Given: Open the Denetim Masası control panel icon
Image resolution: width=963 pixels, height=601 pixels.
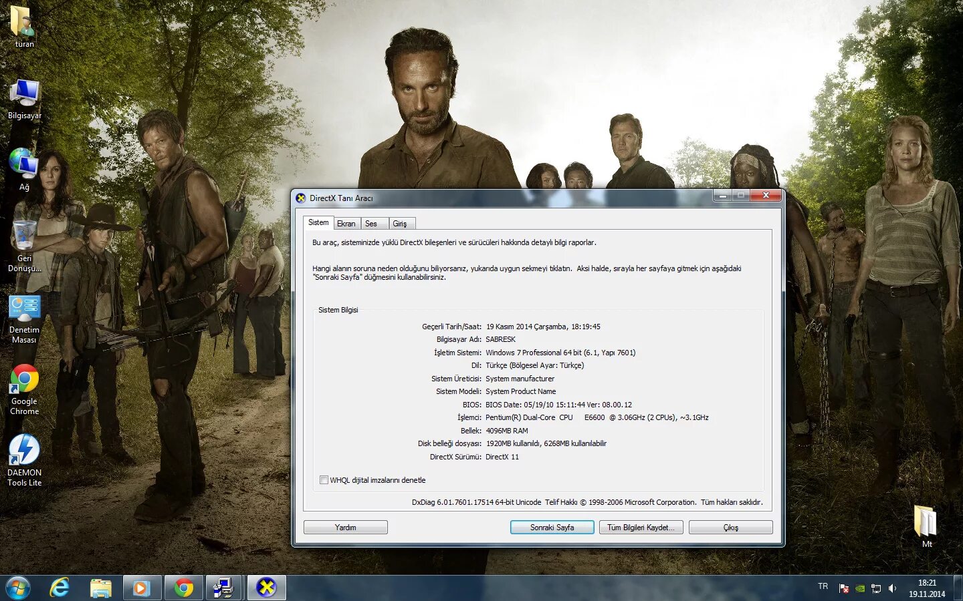Looking at the screenshot, I should click(x=24, y=319).
